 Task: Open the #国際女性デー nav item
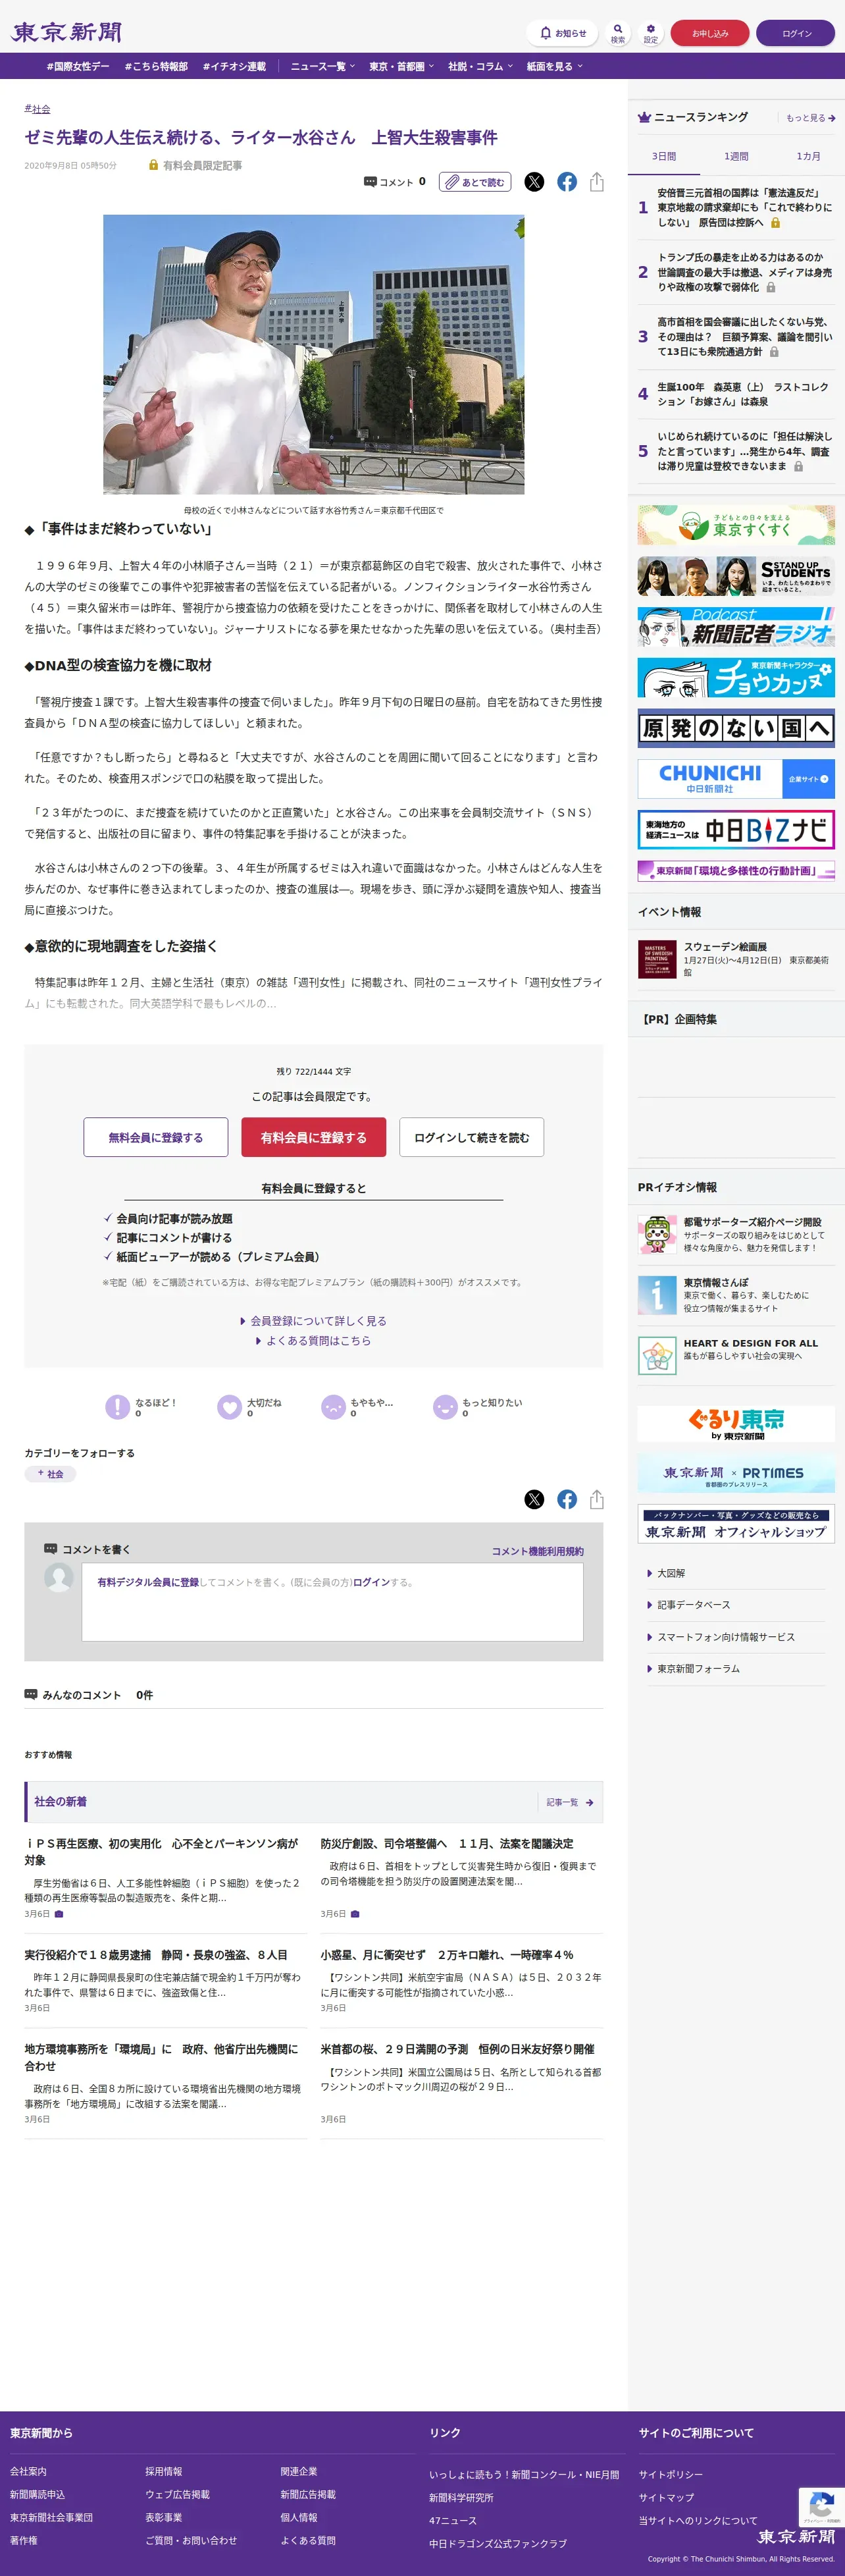[78, 66]
